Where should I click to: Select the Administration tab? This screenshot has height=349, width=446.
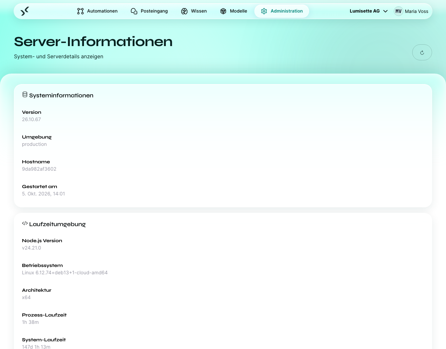pos(282,11)
